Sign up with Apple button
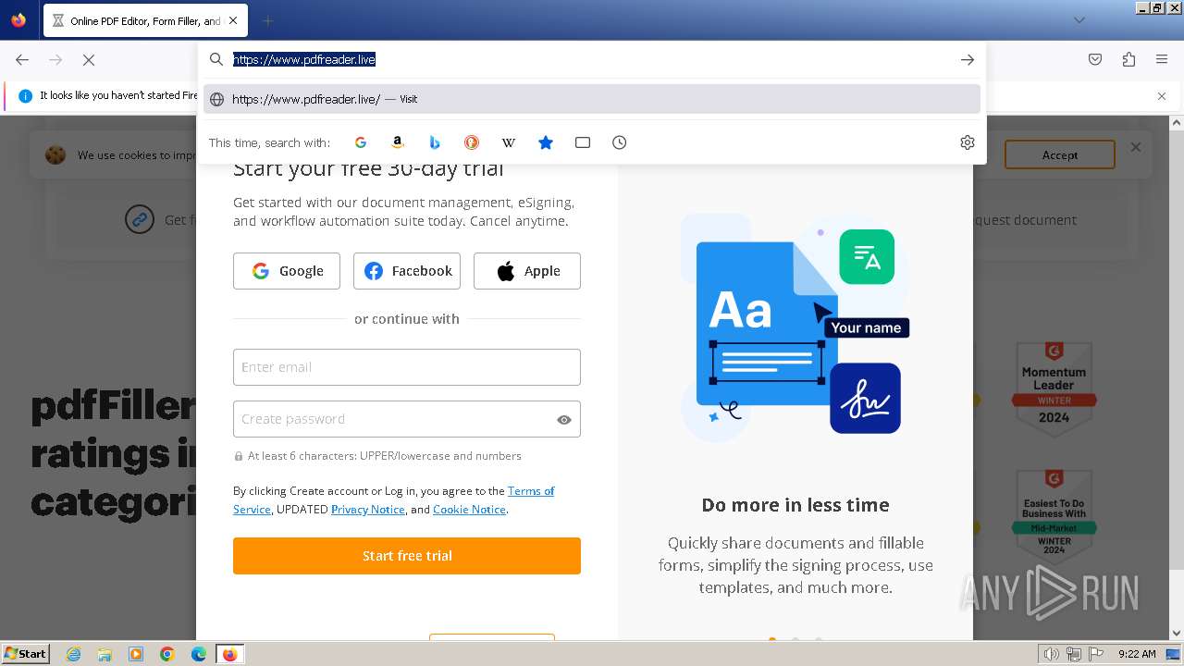1184x666 pixels. (527, 271)
